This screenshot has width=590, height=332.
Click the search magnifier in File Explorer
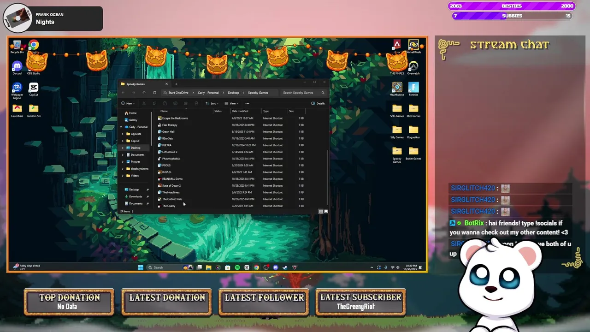pyautogui.click(x=323, y=93)
